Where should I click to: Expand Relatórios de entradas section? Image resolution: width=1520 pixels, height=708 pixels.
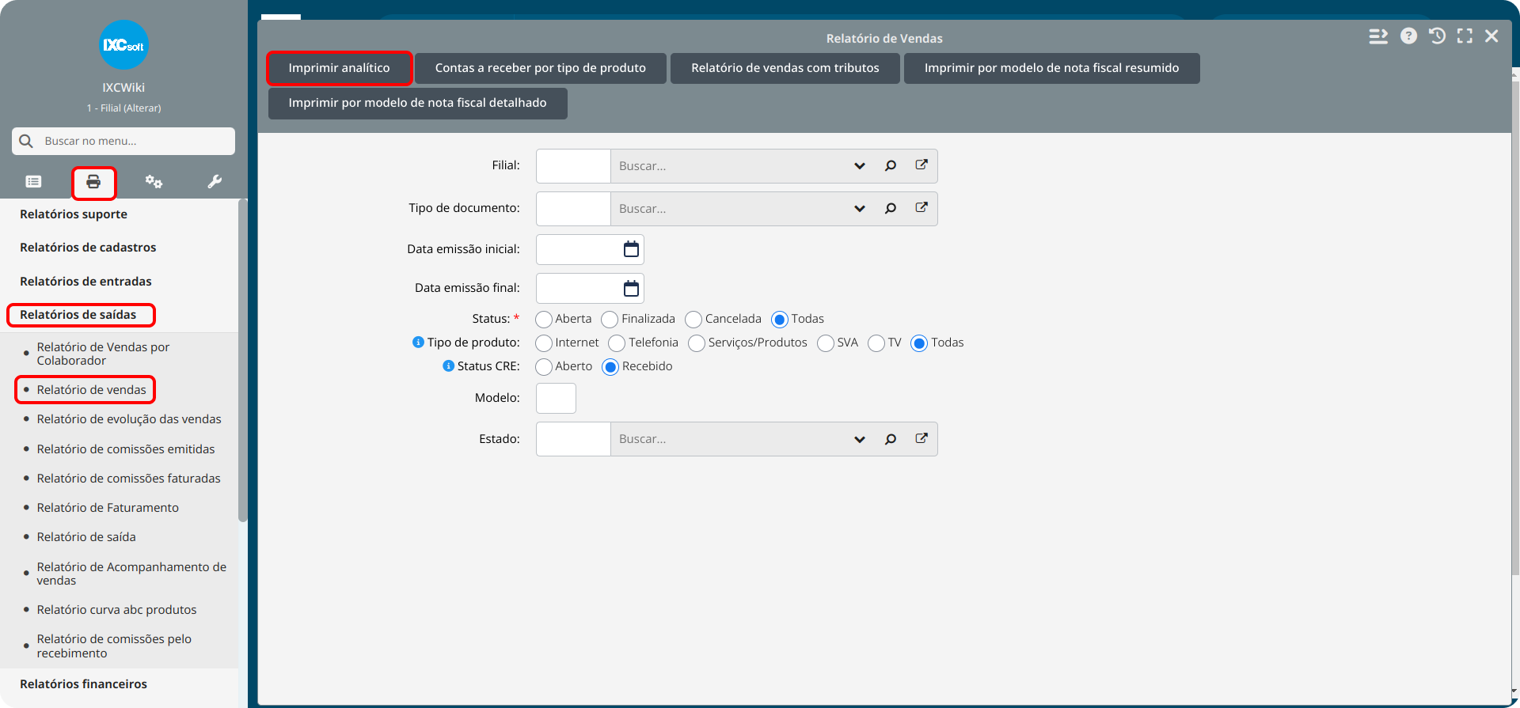click(x=85, y=282)
